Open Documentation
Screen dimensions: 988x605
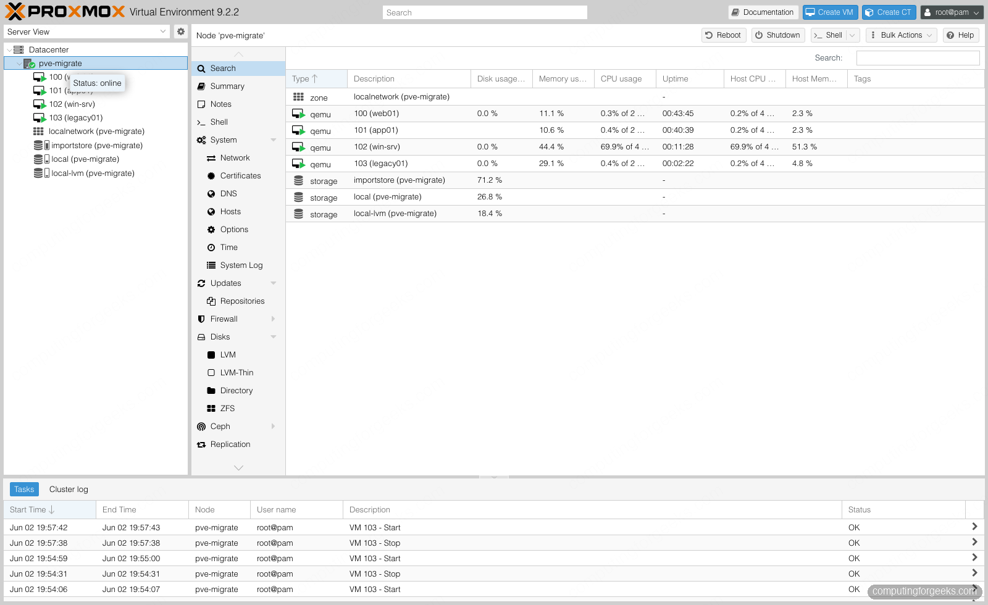point(763,12)
